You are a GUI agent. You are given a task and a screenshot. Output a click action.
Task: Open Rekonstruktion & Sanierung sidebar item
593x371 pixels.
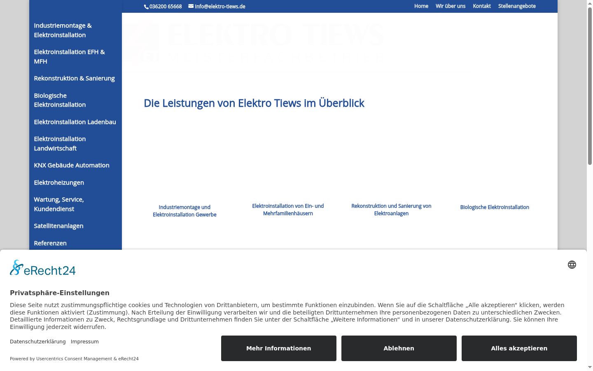coord(75,78)
